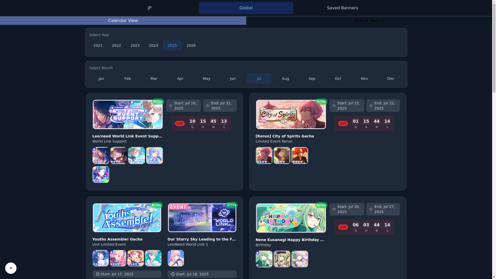Choose the Mar month button
The image size is (496, 279).
click(x=154, y=79)
